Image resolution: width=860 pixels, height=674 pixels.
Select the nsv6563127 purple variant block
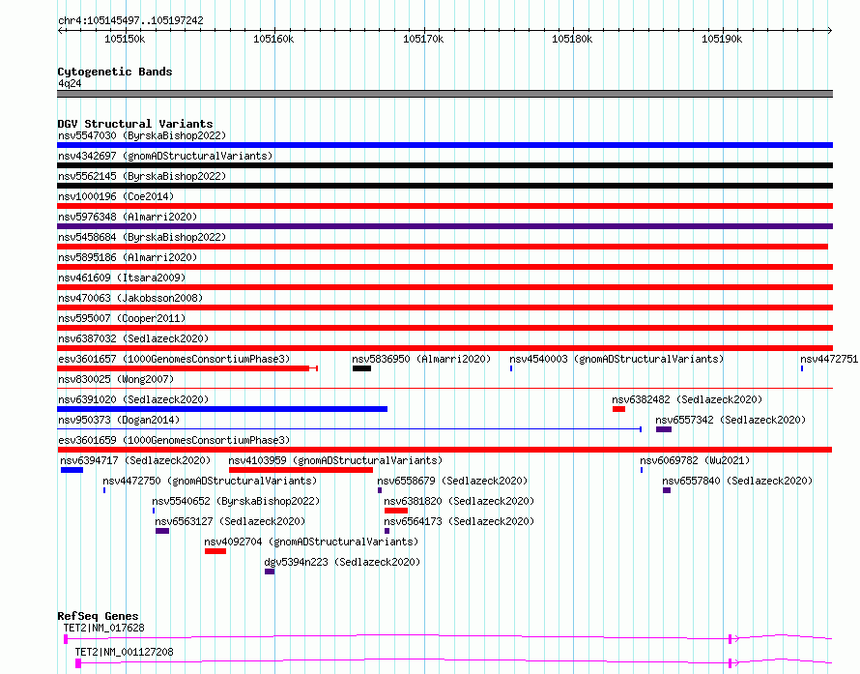click(x=162, y=531)
